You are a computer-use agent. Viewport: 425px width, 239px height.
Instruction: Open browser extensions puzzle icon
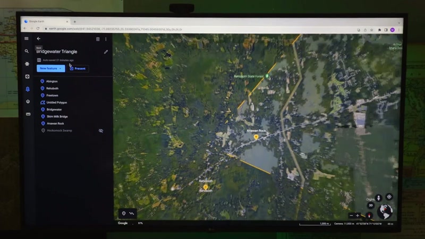pos(379,30)
